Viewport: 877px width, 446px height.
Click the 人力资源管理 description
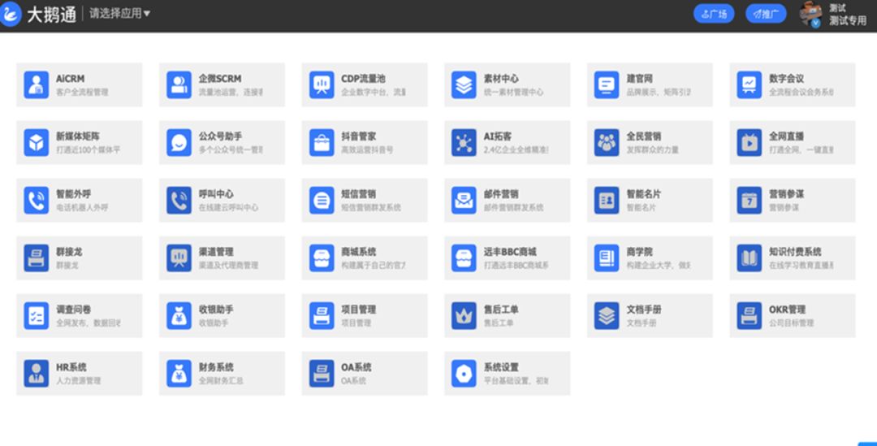click(x=78, y=380)
